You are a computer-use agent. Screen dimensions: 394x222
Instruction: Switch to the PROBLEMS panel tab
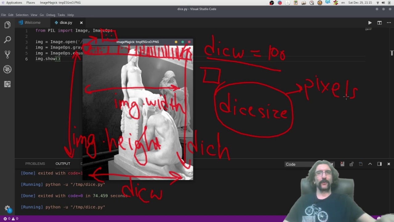point(35,163)
